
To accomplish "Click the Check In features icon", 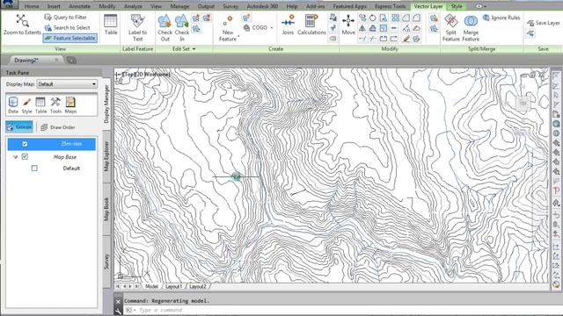I will click(x=182, y=27).
